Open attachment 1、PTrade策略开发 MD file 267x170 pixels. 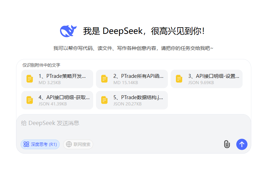pos(57,79)
